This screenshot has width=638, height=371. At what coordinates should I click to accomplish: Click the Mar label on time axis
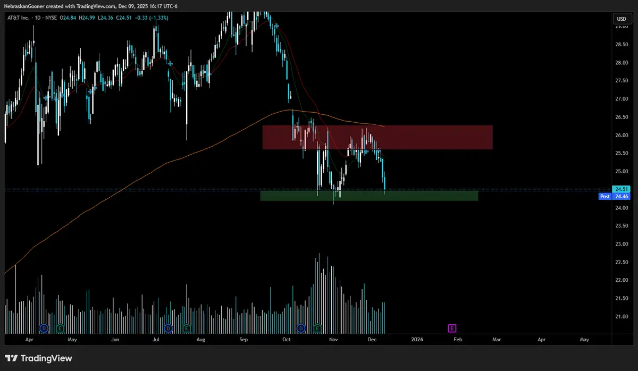click(x=496, y=339)
